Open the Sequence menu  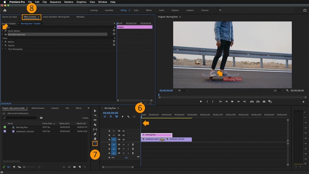[55, 2]
